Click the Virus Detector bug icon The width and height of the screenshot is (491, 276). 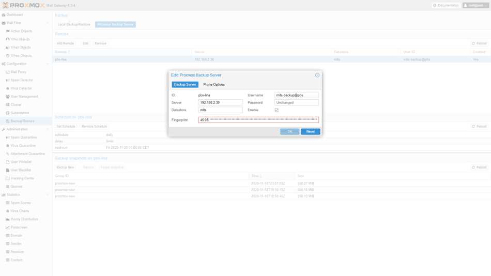pyautogui.click(x=8, y=88)
